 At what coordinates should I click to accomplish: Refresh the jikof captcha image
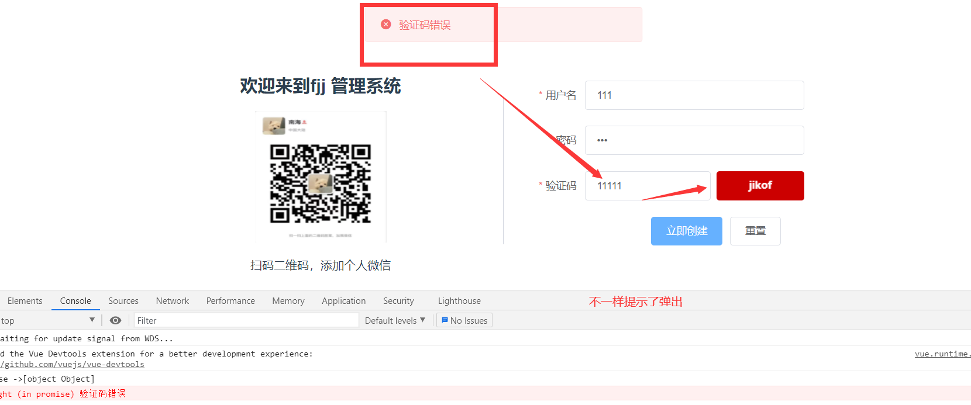(x=760, y=186)
